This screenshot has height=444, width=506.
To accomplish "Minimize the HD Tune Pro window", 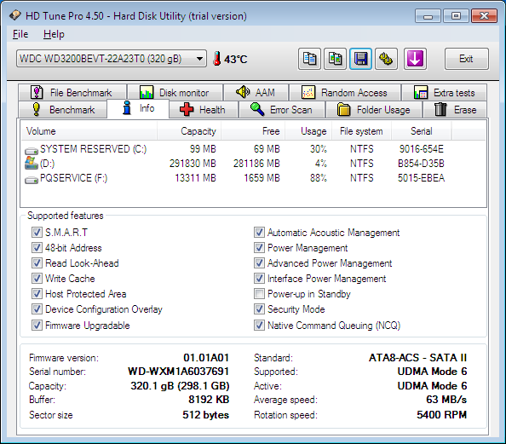I will 428,16.
